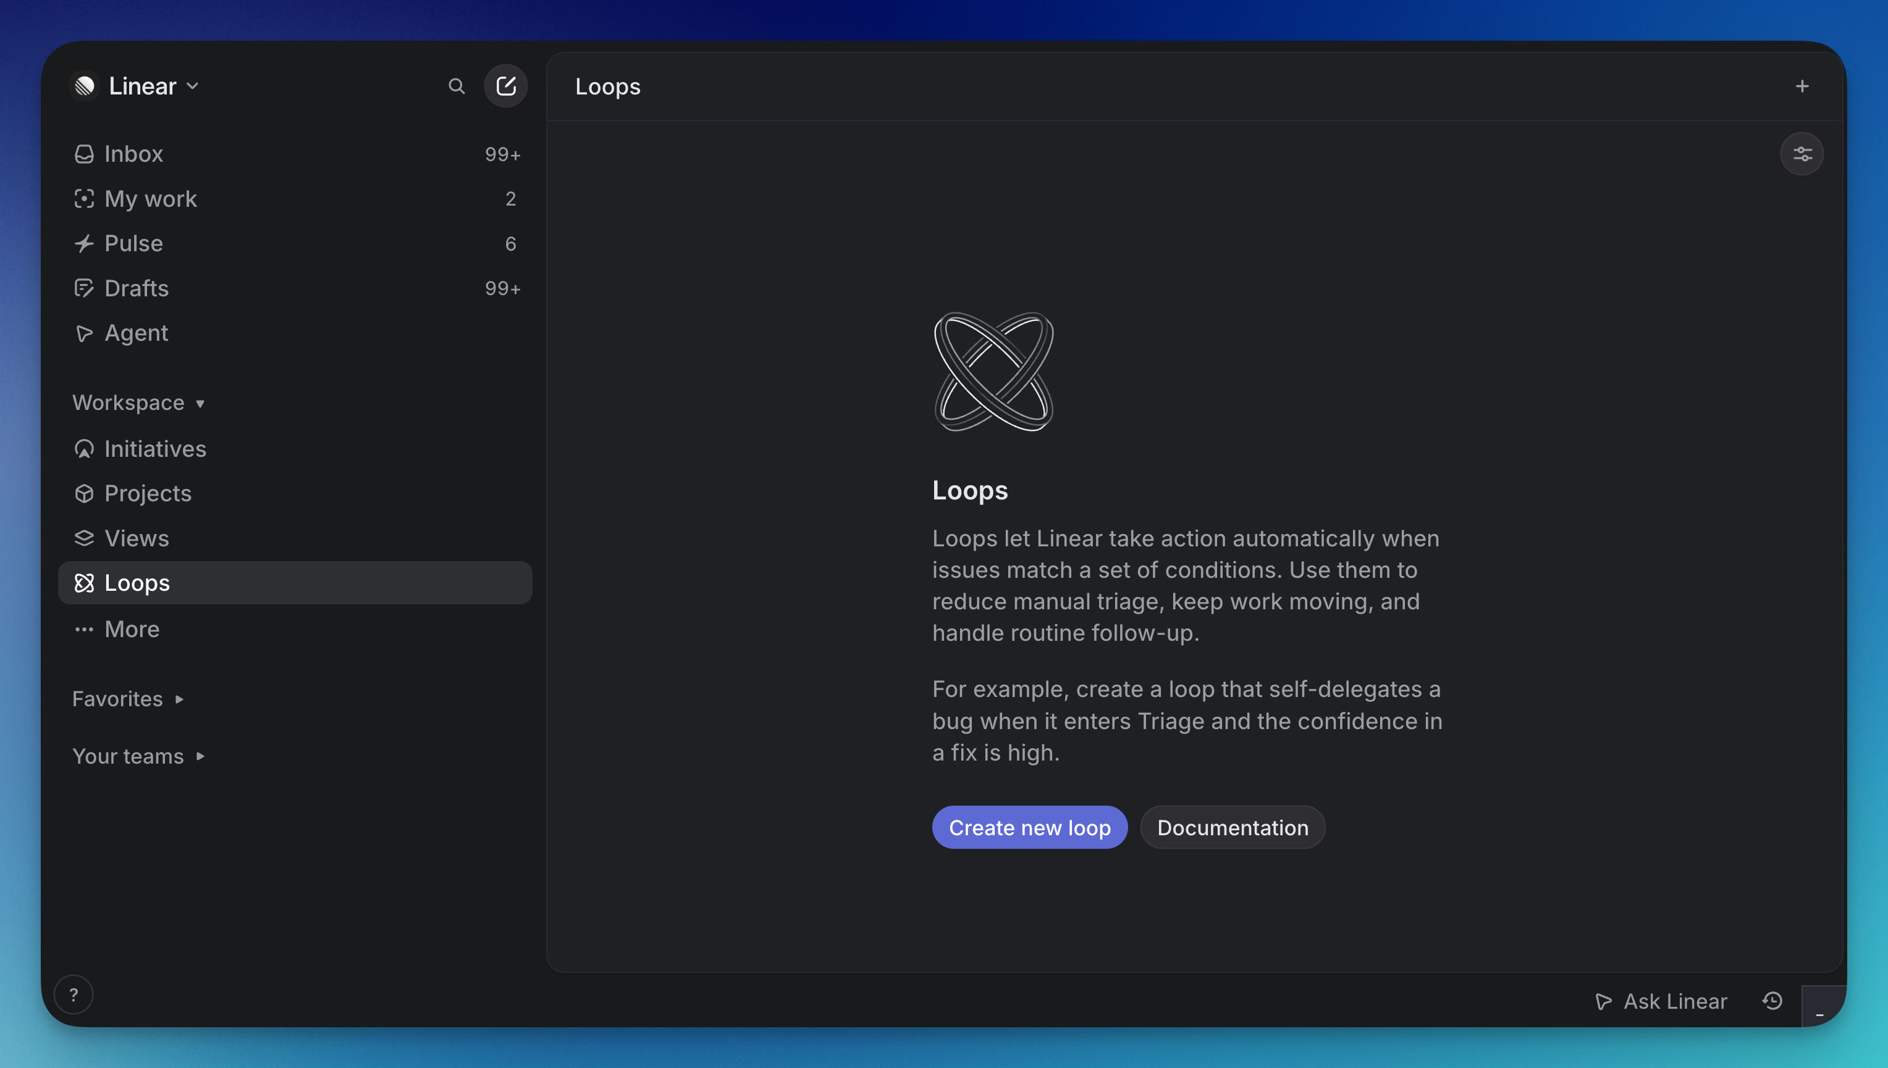
Task: Collapse the Workspace section
Action: (139, 403)
